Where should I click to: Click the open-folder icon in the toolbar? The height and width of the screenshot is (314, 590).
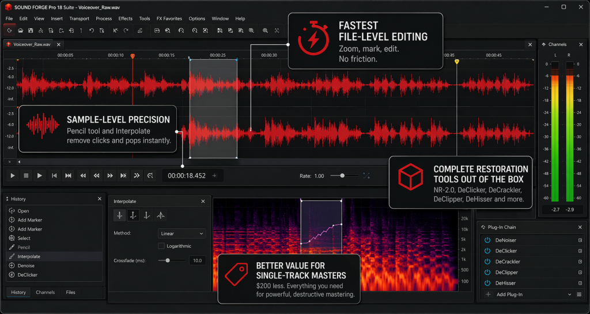point(21,30)
